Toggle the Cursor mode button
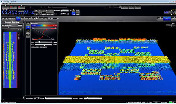Screen dimensions: 176x104 pos(18,18)
